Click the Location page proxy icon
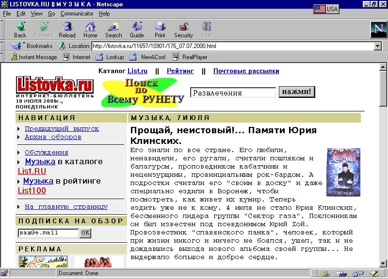The image size is (388, 279). tap(63, 46)
